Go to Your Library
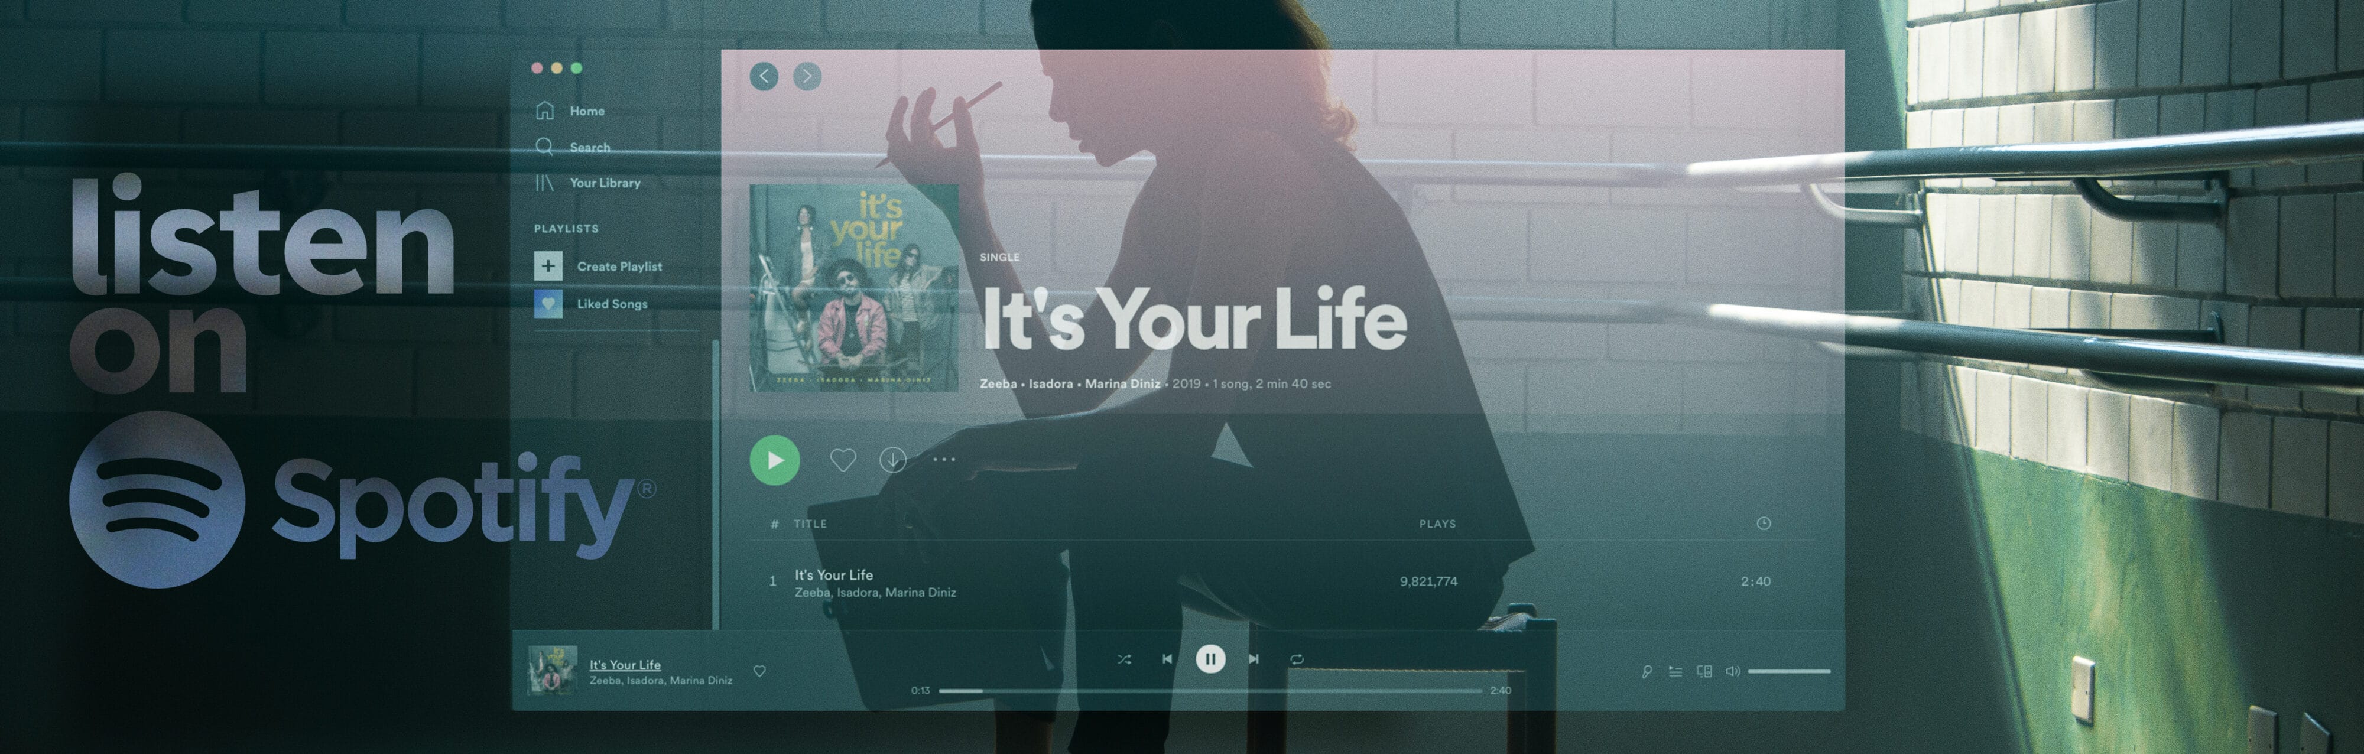 (604, 183)
